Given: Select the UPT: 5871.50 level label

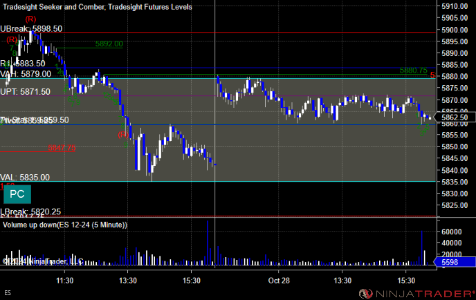Looking at the screenshot, I should tap(25, 92).
